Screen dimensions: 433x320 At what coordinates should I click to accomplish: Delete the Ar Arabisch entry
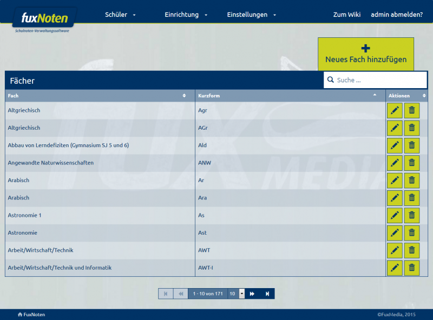[x=412, y=181]
